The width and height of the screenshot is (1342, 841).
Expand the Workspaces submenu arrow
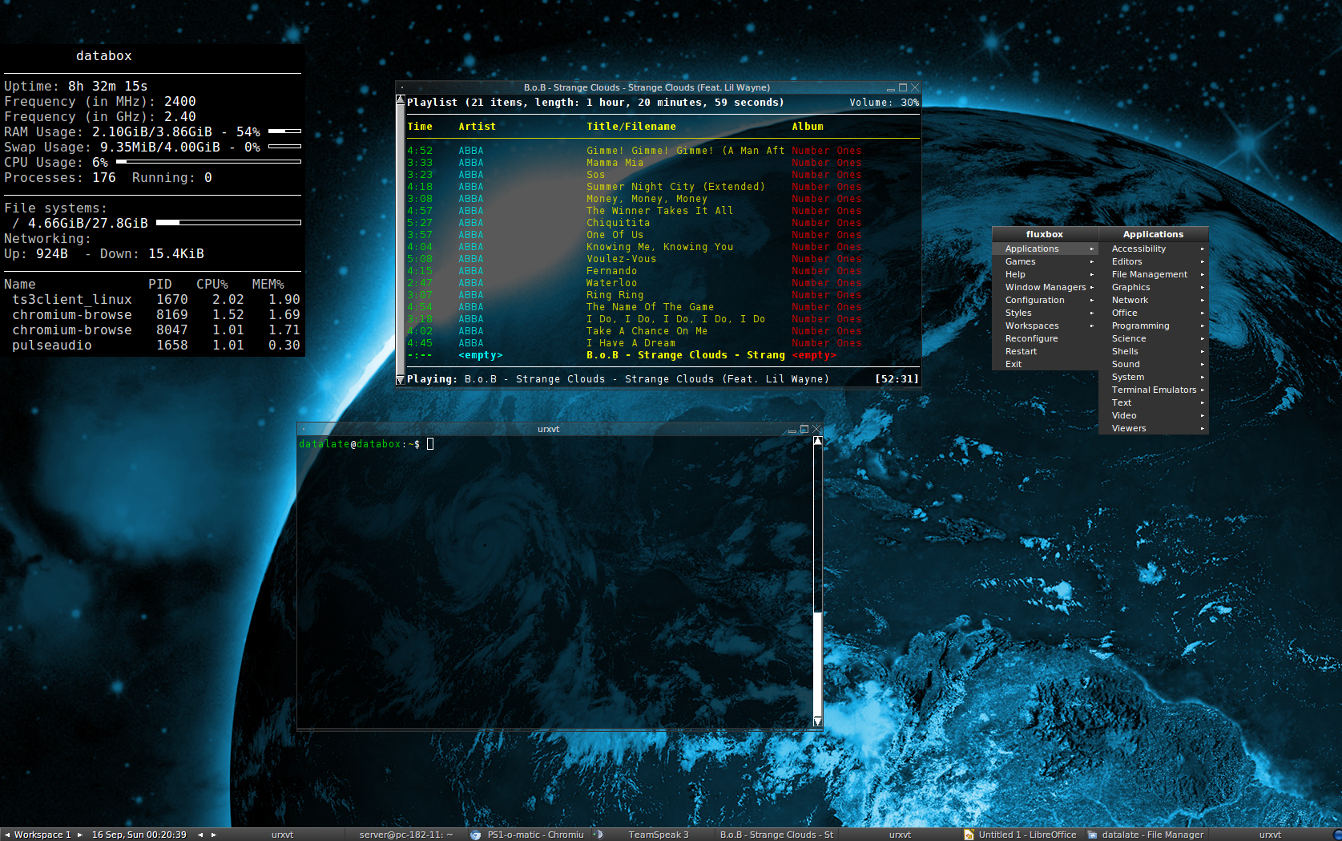pyautogui.click(x=1091, y=325)
